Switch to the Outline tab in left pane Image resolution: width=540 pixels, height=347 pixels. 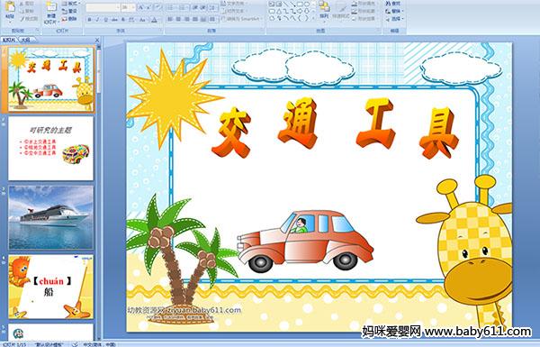25,40
